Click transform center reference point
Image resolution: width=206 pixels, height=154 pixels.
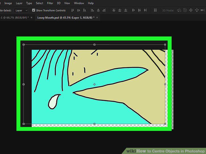[x=94, y=84]
